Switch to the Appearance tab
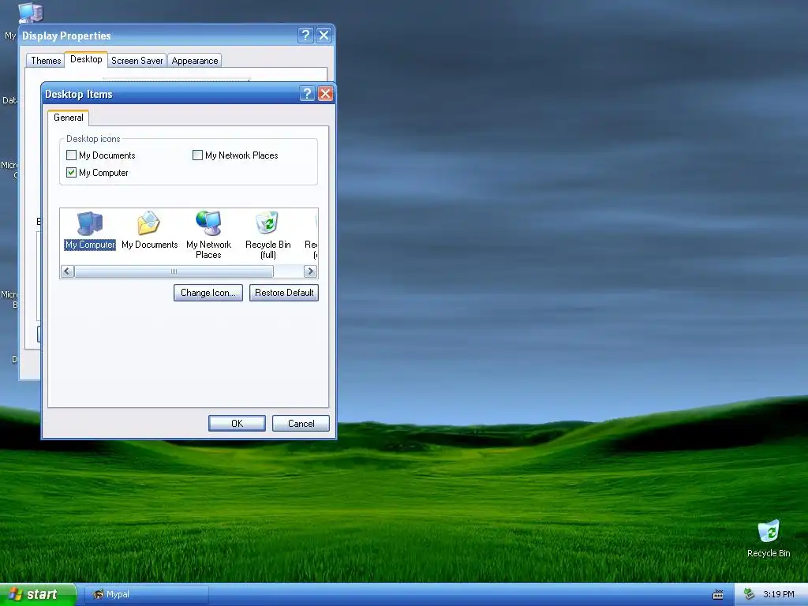 tap(195, 61)
